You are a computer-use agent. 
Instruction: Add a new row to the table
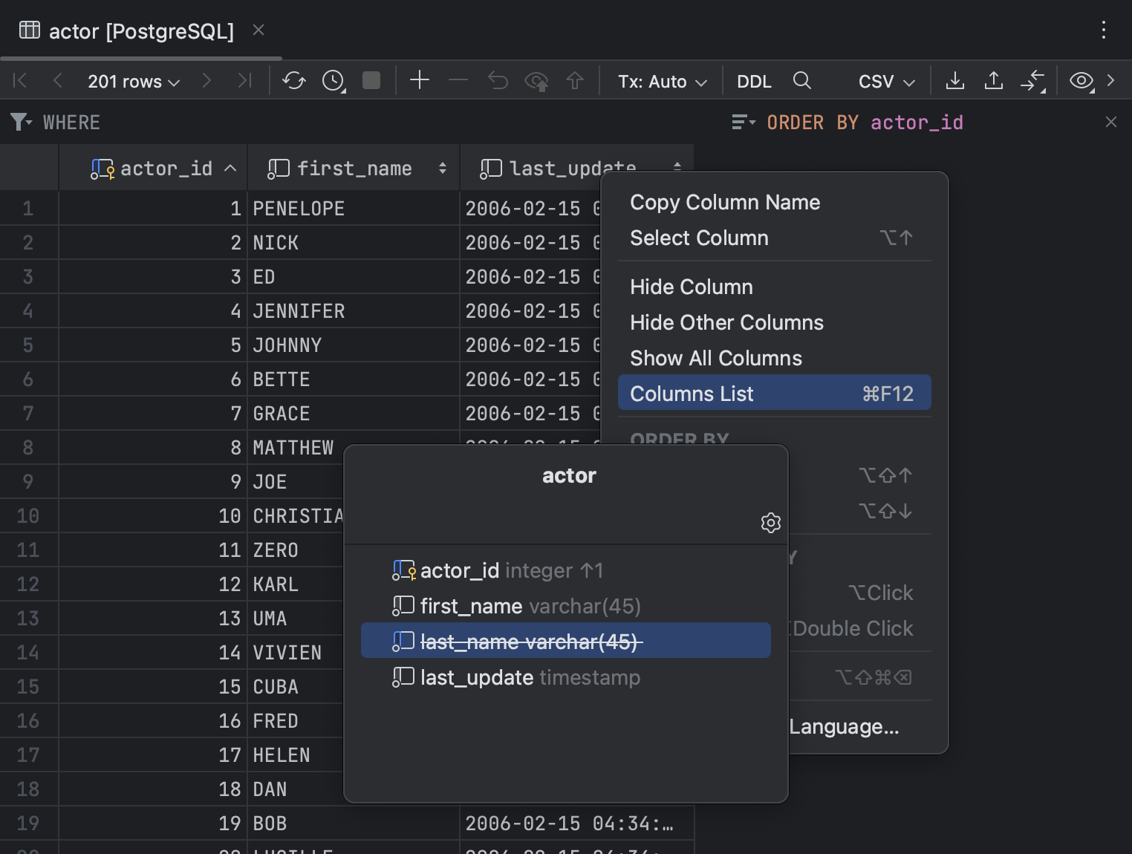(x=420, y=81)
